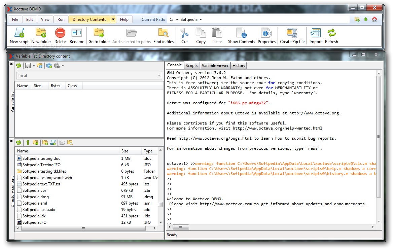
Task: Select the Directory Contents ribbon tab
Action: tap(89, 19)
